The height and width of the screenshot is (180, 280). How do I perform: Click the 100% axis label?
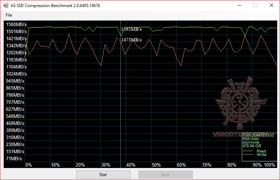tap(270, 165)
